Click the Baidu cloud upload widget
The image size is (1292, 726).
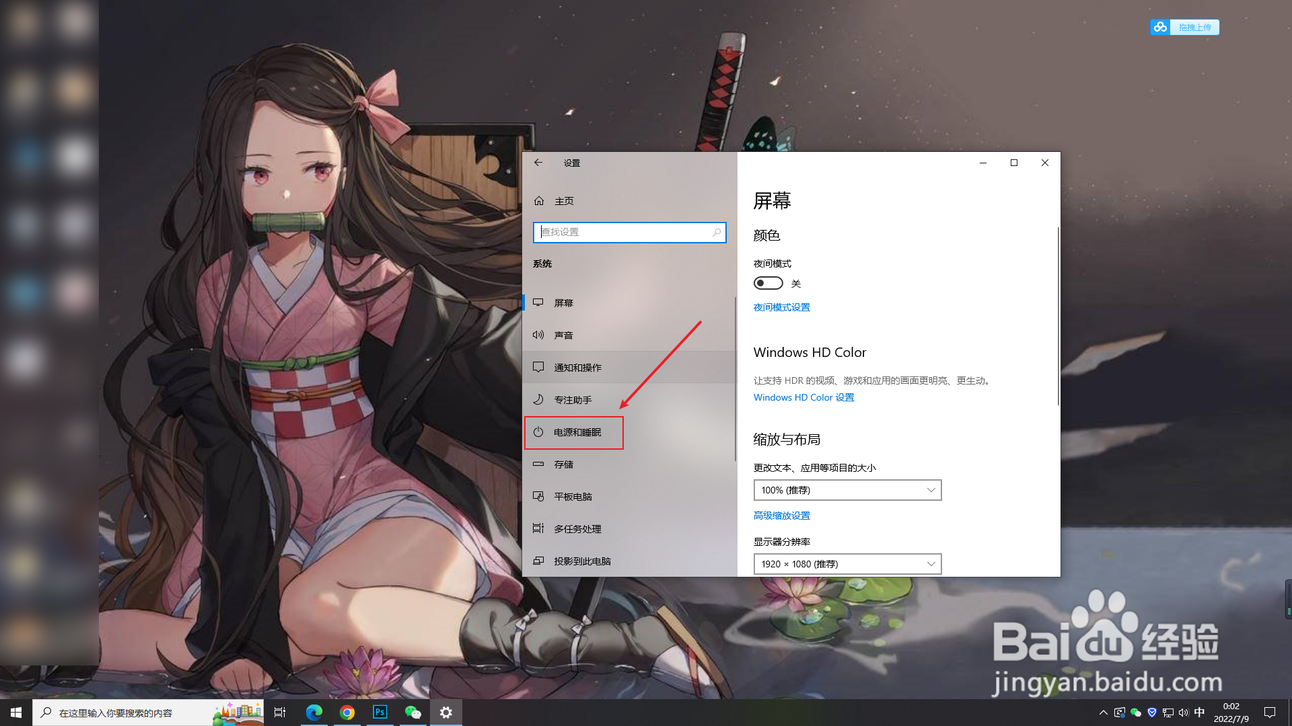pos(1185,27)
